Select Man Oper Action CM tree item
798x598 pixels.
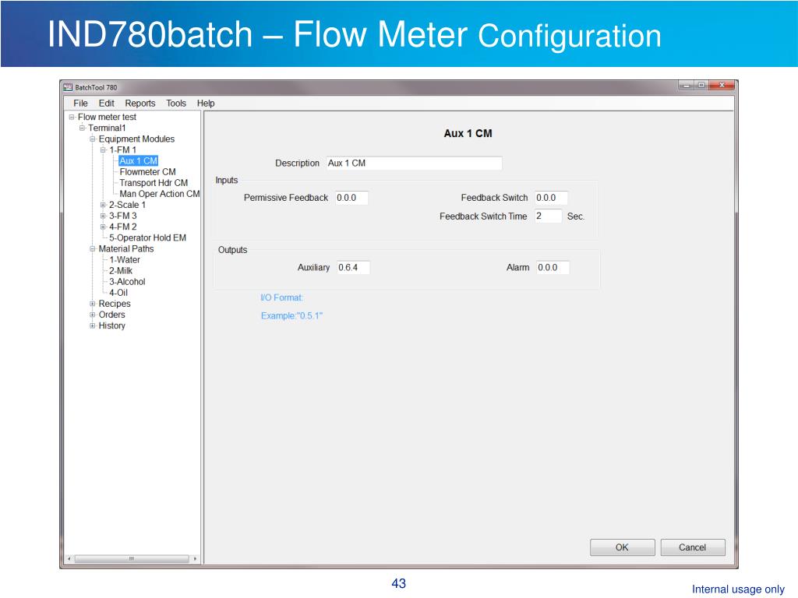160,194
